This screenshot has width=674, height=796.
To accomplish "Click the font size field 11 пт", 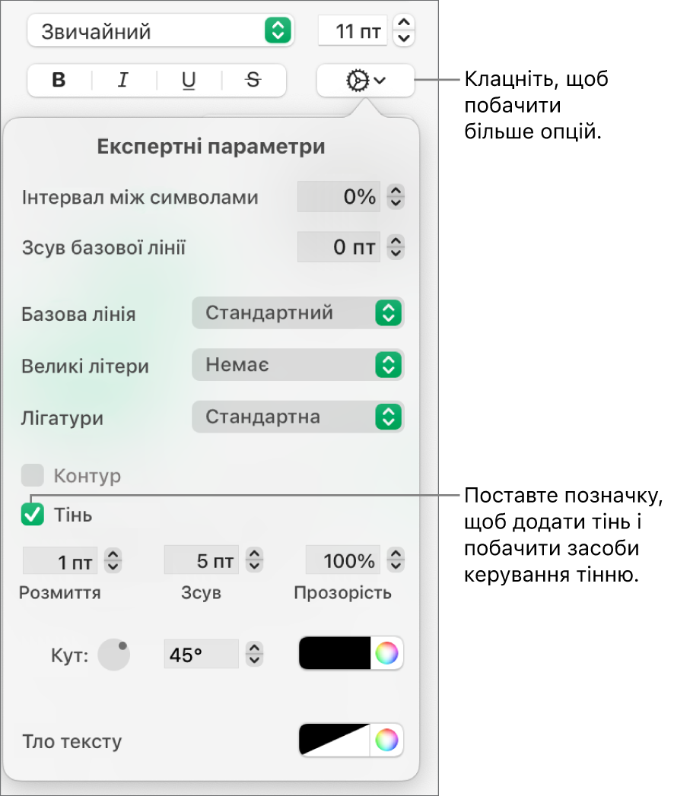I will point(351,31).
